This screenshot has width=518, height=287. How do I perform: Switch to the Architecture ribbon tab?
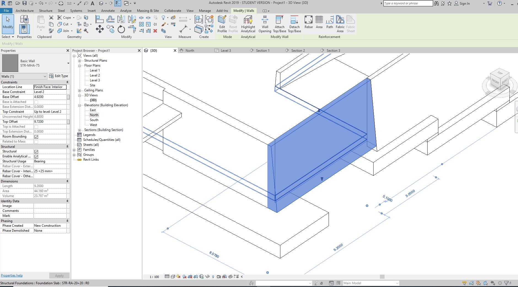[25, 11]
